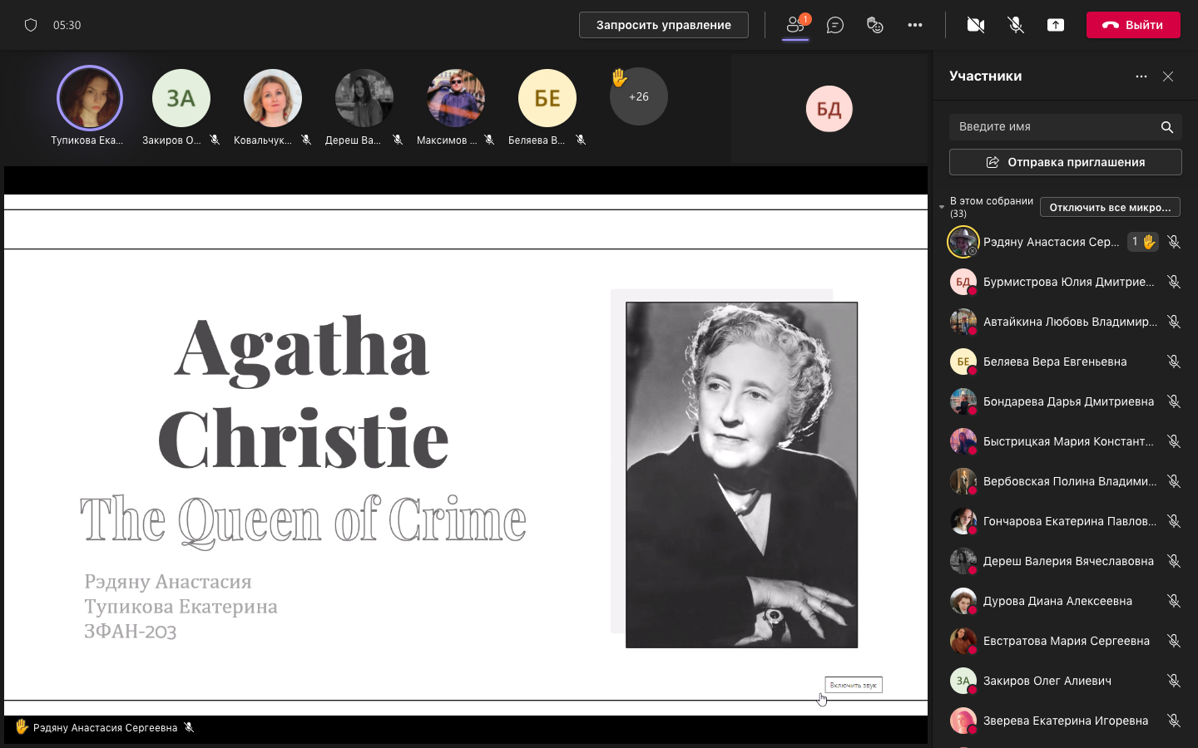Image resolution: width=1198 pixels, height=748 pixels.
Task: Collapse the 'В этом собрании' section
Action: pos(942,207)
